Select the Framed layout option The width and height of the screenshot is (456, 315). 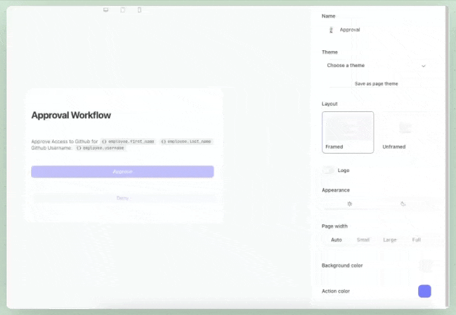click(348, 132)
